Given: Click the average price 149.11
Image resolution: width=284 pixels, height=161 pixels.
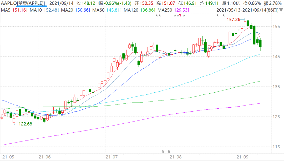Looking at the screenshot, I should pyautogui.click(x=212, y=3).
